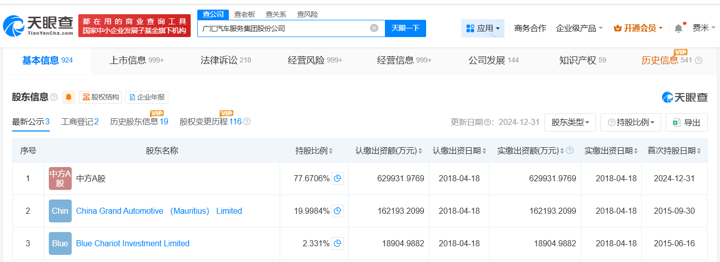Open the 应用 apps dropdown

click(483, 28)
